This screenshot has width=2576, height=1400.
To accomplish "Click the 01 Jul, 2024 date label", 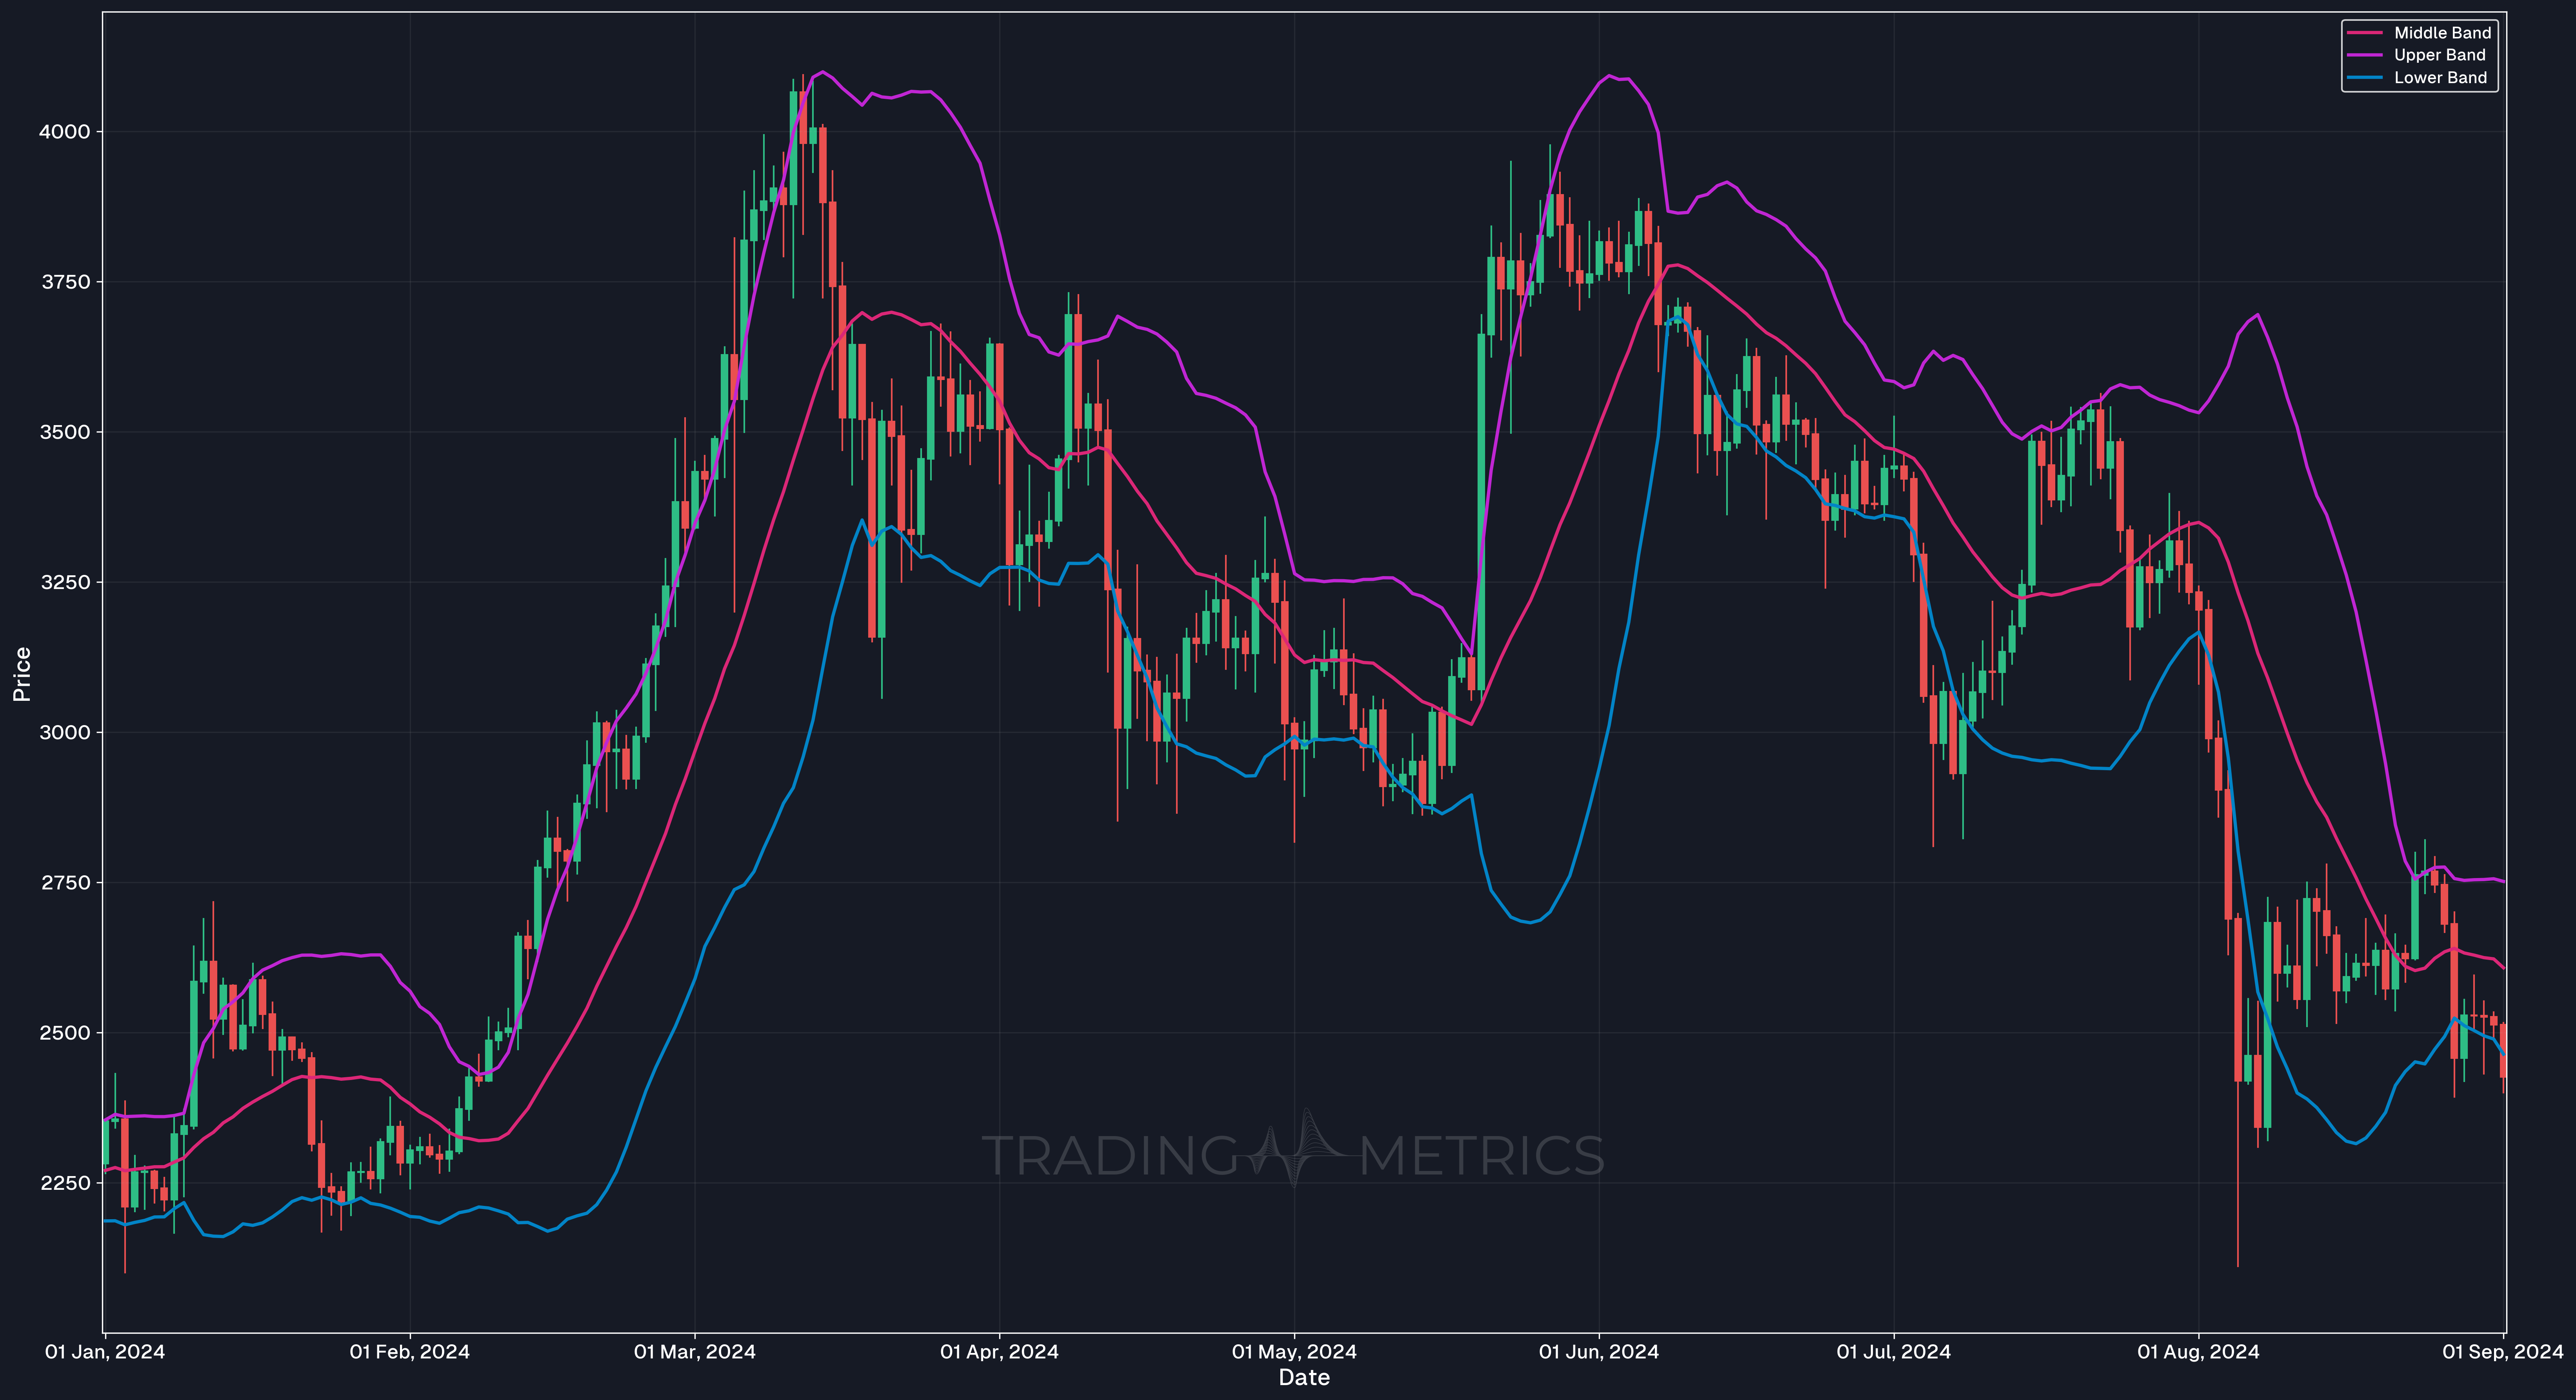I will [1894, 1352].
